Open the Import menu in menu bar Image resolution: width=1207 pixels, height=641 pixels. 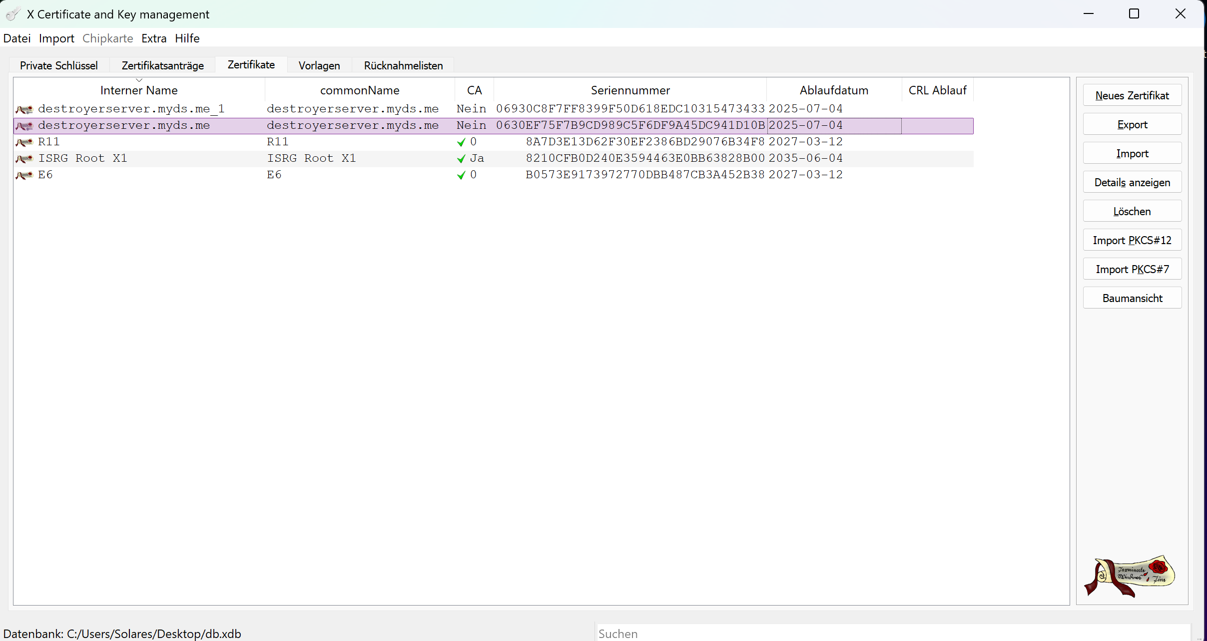point(56,38)
